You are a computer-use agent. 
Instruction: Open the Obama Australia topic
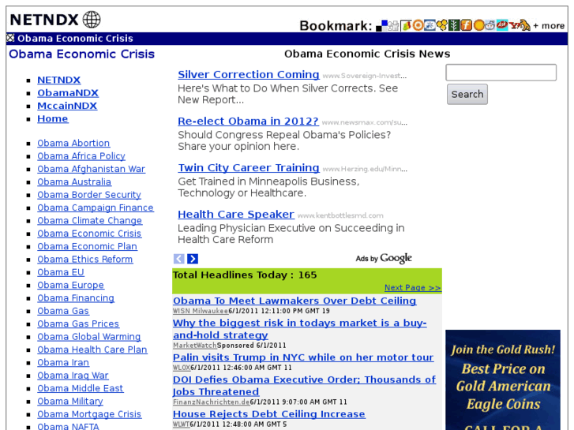coord(74,182)
